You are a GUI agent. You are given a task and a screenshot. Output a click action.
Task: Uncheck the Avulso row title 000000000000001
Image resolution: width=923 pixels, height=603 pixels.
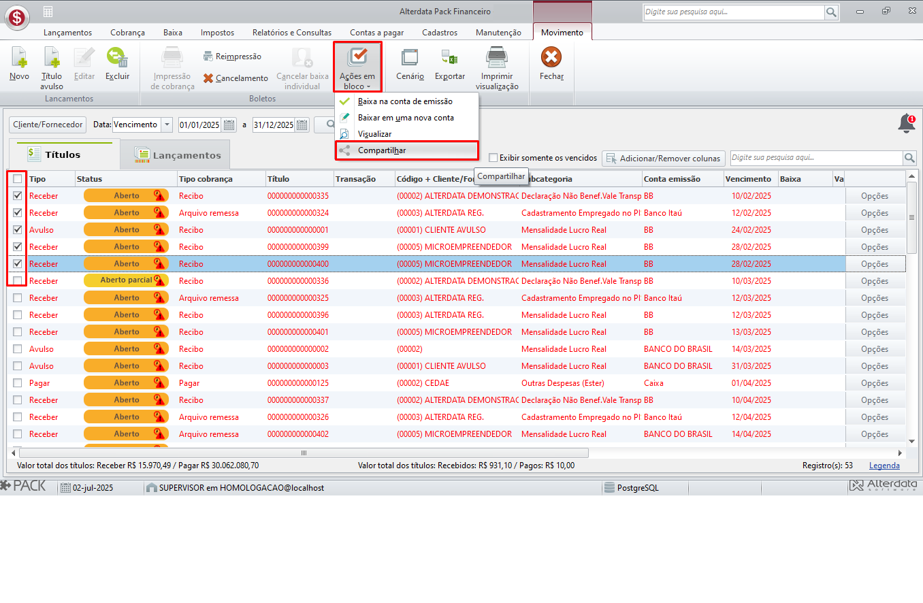(x=18, y=229)
